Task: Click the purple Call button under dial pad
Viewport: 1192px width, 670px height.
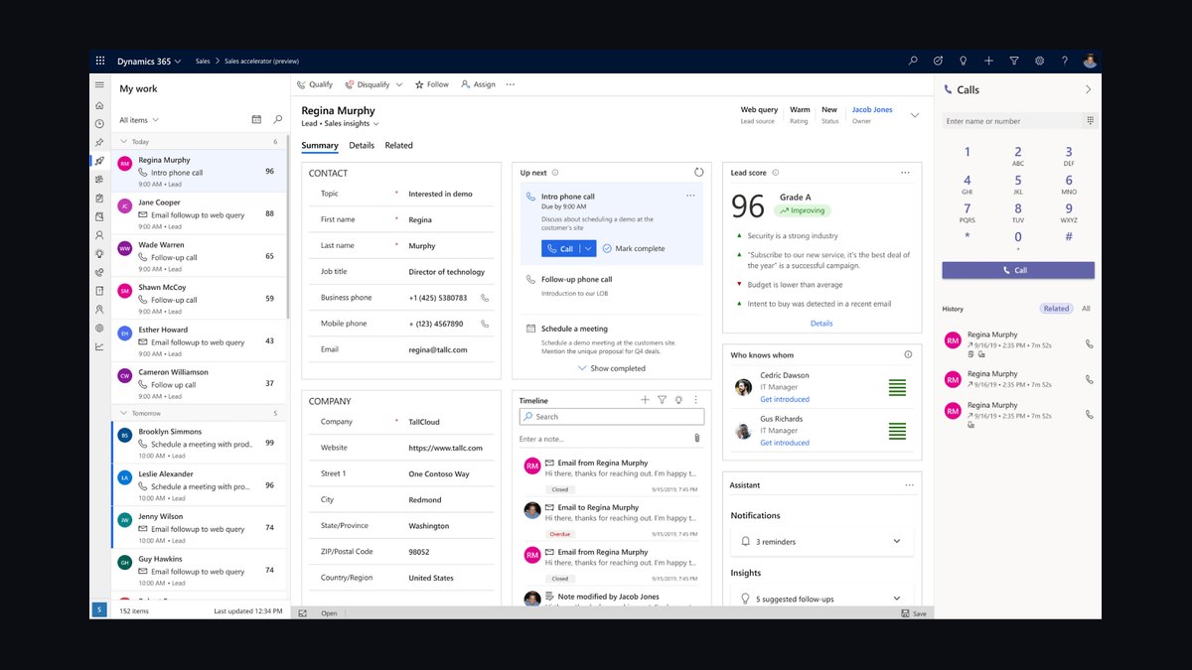Action: click(x=1018, y=270)
